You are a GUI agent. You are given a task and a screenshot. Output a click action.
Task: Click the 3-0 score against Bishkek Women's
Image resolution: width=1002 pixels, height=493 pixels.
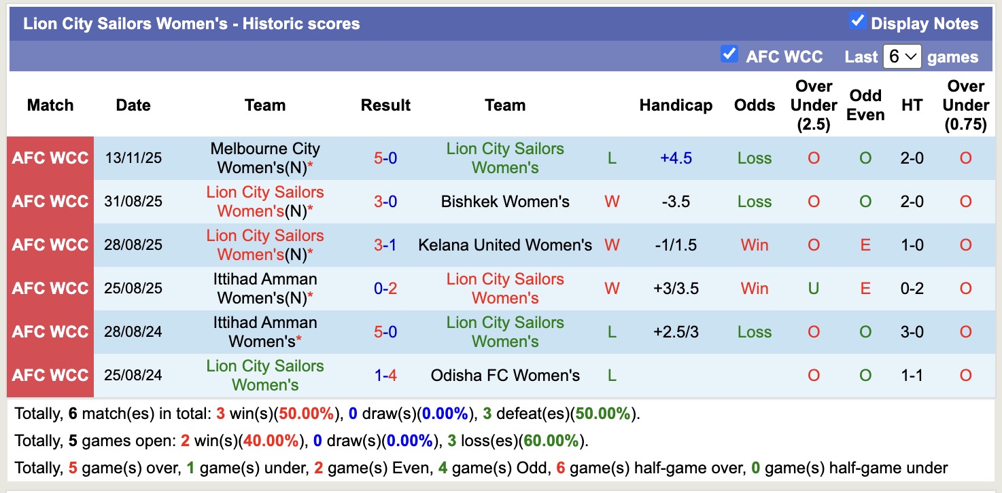pyautogui.click(x=385, y=202)
